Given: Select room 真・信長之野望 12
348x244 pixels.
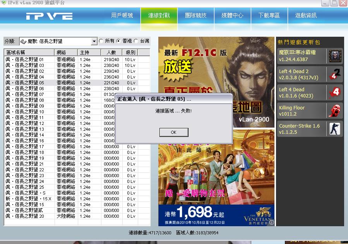Looking at the screenshot, I should (x=60, y=123).
